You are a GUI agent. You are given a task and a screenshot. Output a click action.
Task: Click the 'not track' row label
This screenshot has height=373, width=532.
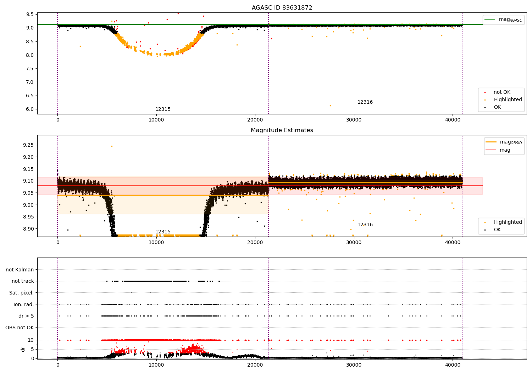coord(23,281)
